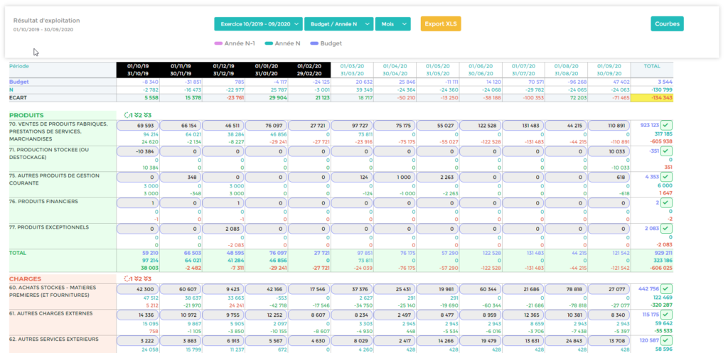
Task: Click the CHARGES section heading
Action: pos(26,279)
